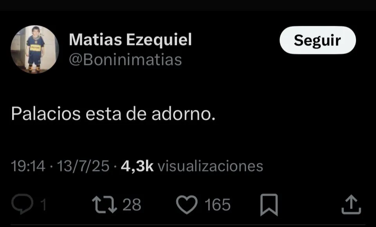Click the word Palacios in the tweet
Viewport: 376px width, 227px height.
click(46, 113)
